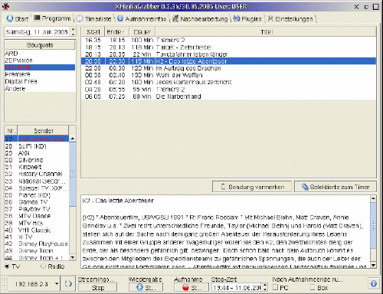Click the up arrow of the Sender list scrollbar

[x=73, y=139]
